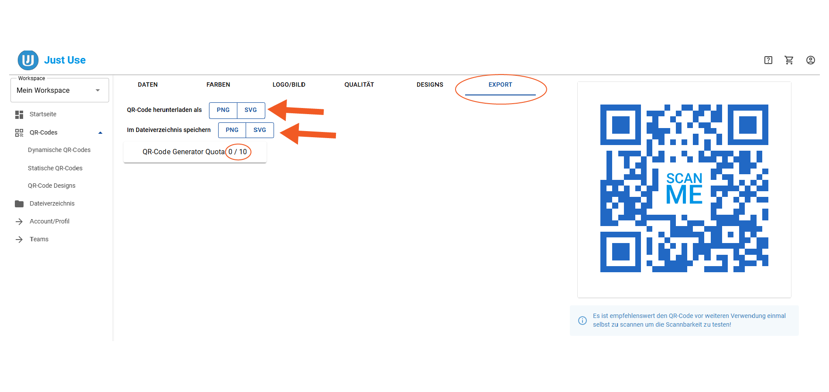Click the Just Use brand title

pos(65,60)
